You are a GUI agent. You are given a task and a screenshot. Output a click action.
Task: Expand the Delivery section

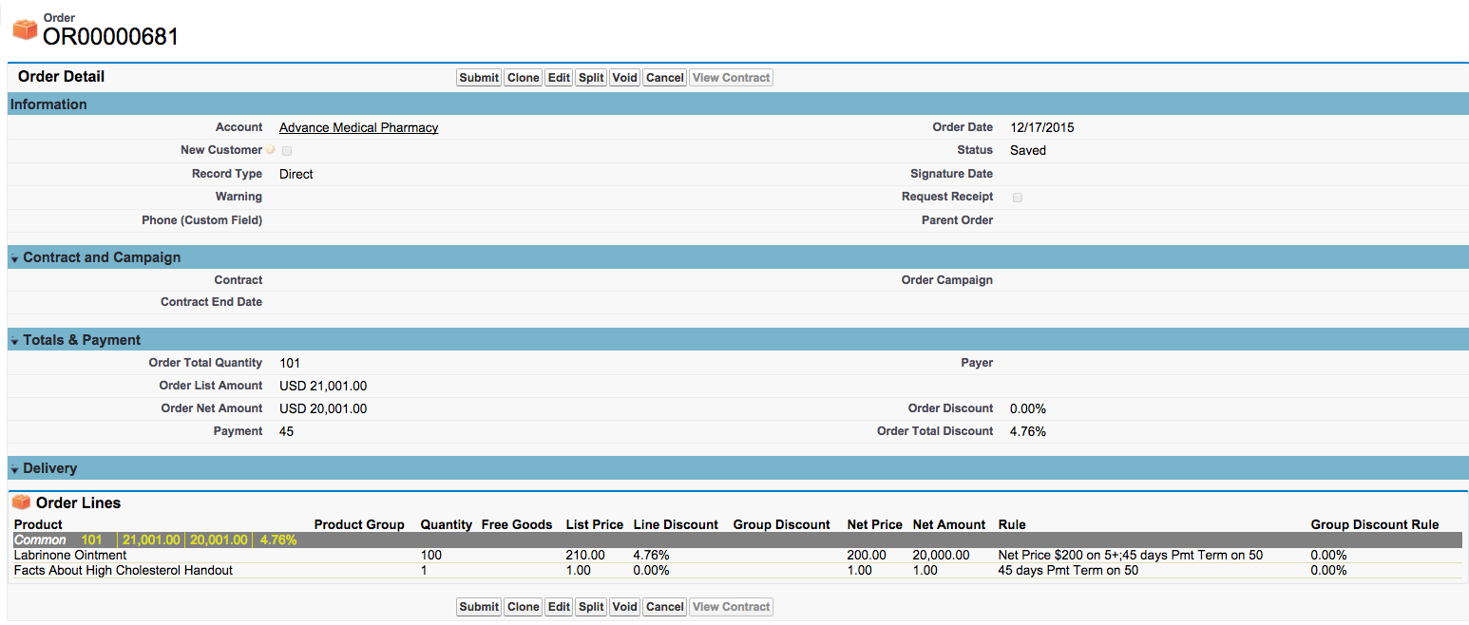click(15, 469)
